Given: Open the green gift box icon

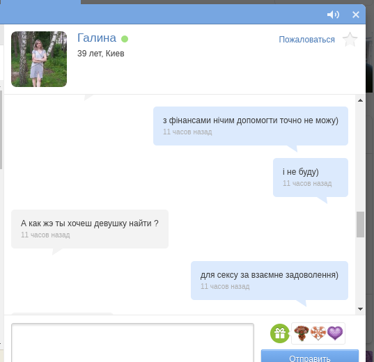Looking at the screenshot, I should (x=280, y=333).
